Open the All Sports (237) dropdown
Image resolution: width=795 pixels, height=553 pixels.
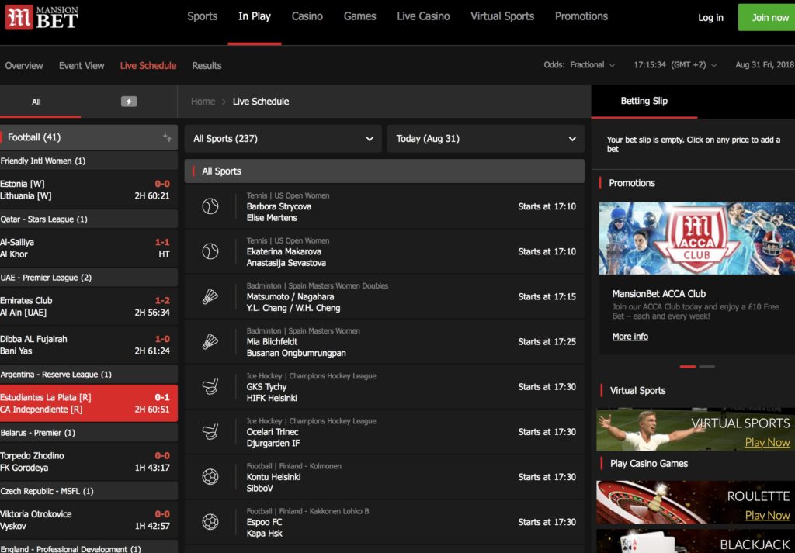click(x=283, y=139)
